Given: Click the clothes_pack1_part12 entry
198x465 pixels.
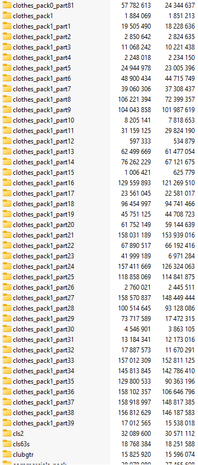Looking at the screenshot, I should (x=43, y=141).
